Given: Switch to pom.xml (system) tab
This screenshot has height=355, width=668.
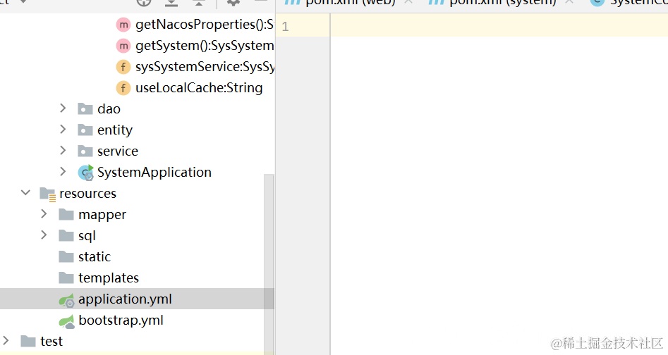Looking at the screenshot, I should 503,3.
